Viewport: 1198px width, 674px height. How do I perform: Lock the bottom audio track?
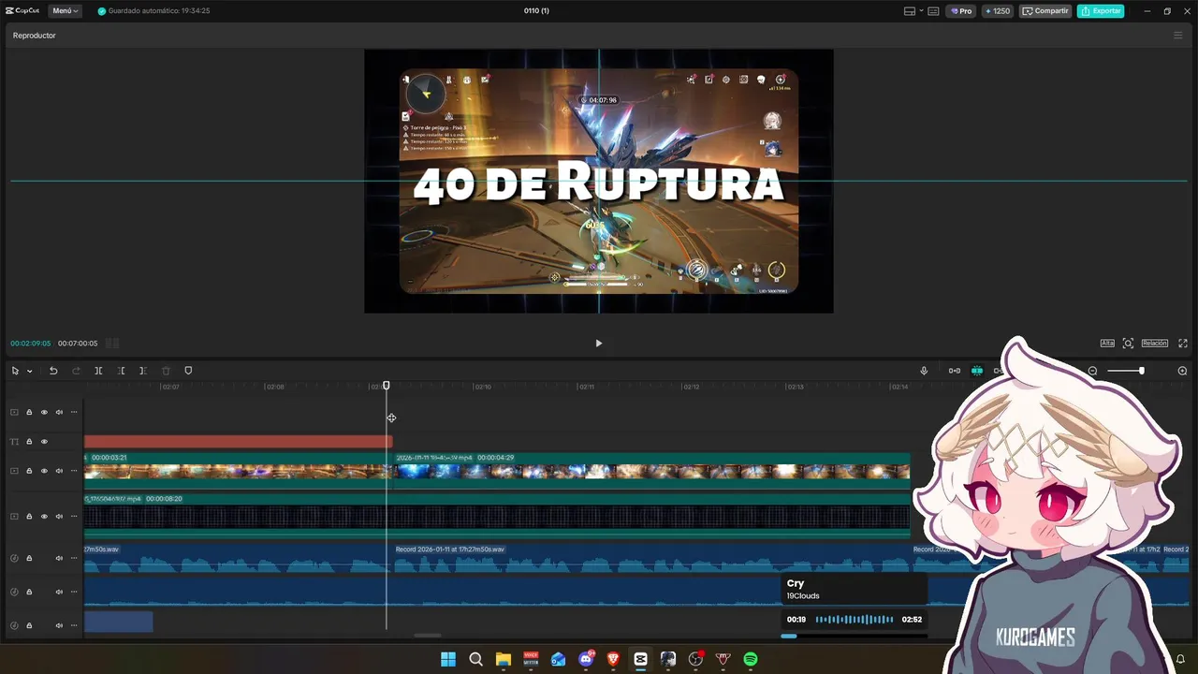29,625
